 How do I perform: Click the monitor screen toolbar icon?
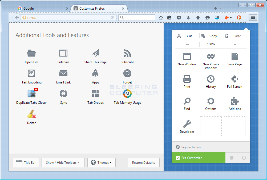tap(217, 18)
